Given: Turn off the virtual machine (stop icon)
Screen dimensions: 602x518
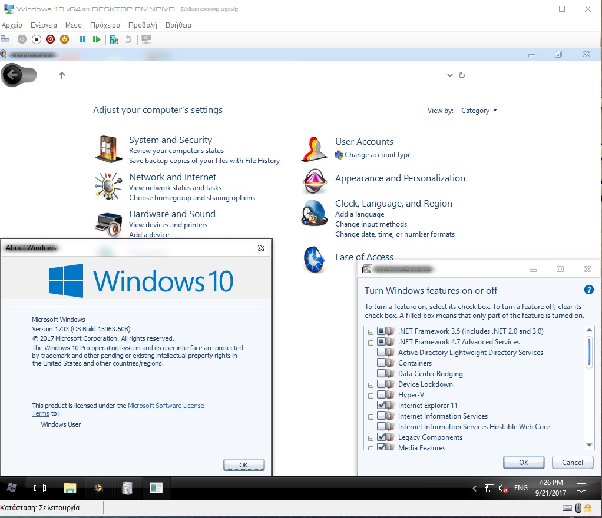Looking at the screenshot, I should coord(37,39).
